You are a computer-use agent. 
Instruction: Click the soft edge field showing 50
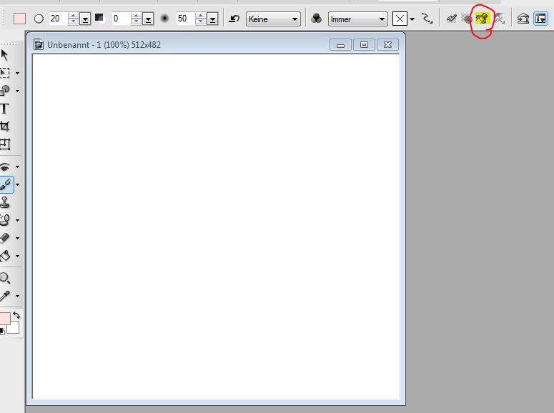[185, 19]
